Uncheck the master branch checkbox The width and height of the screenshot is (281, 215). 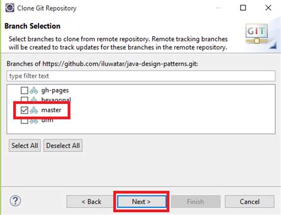[24, 110]
